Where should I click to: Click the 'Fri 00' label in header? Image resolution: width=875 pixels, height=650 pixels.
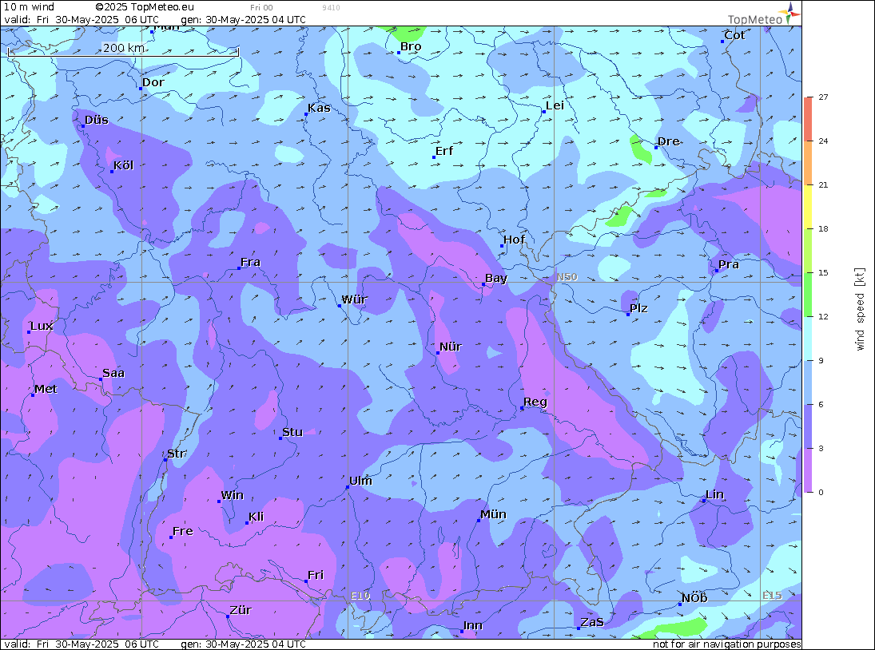[x=261, y=8]
